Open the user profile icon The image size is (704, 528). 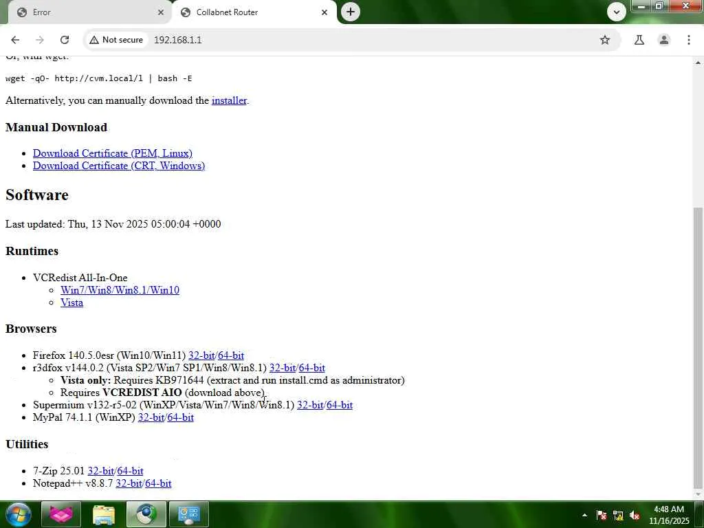point(663,40)
